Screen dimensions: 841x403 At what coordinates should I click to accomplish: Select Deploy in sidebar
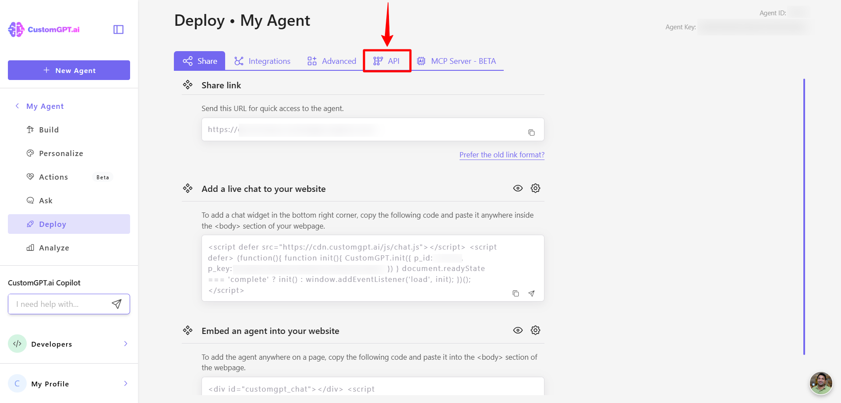pos(69,224)
